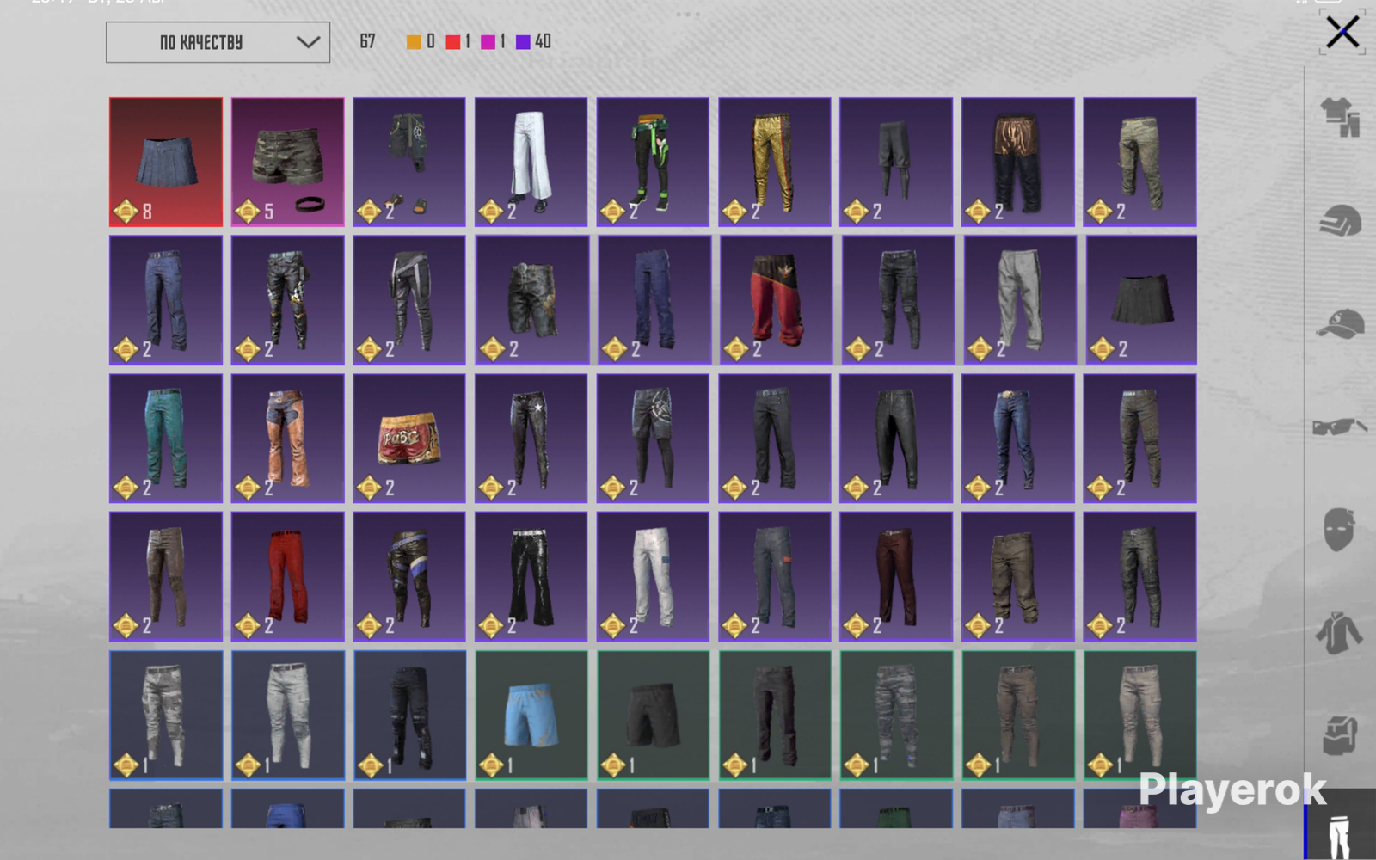
Task: Open the backpack category in sidebar
Action: (1340, 736)
